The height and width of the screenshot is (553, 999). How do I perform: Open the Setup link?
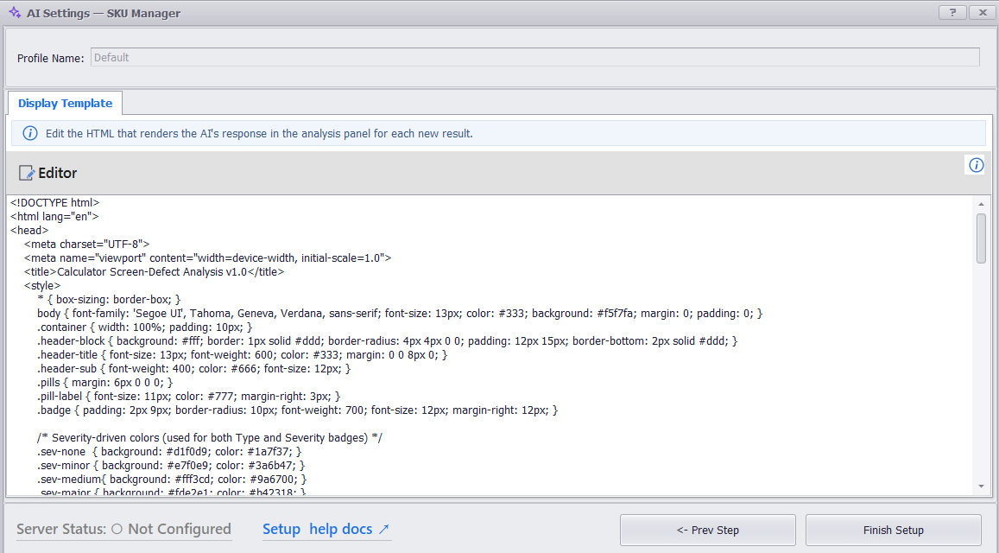click(x=281, y=530)
